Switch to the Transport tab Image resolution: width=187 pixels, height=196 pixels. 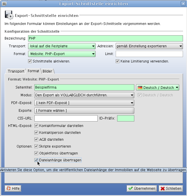tap(16, 71)
